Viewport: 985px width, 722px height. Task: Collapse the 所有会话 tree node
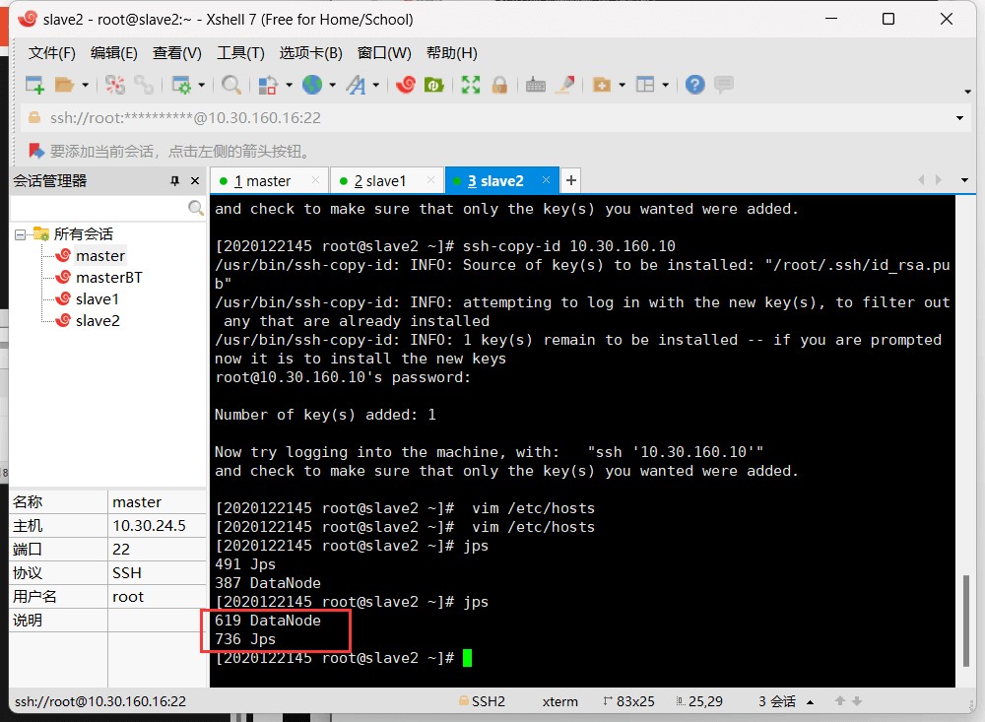coord(20,234)
